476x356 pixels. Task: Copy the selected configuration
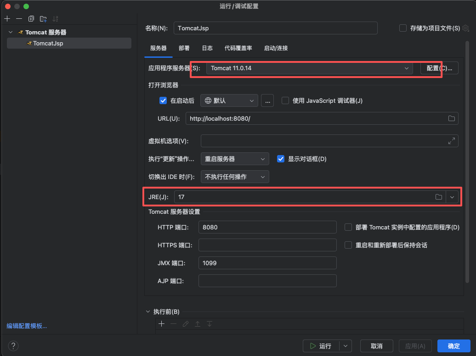pos(31,19)
